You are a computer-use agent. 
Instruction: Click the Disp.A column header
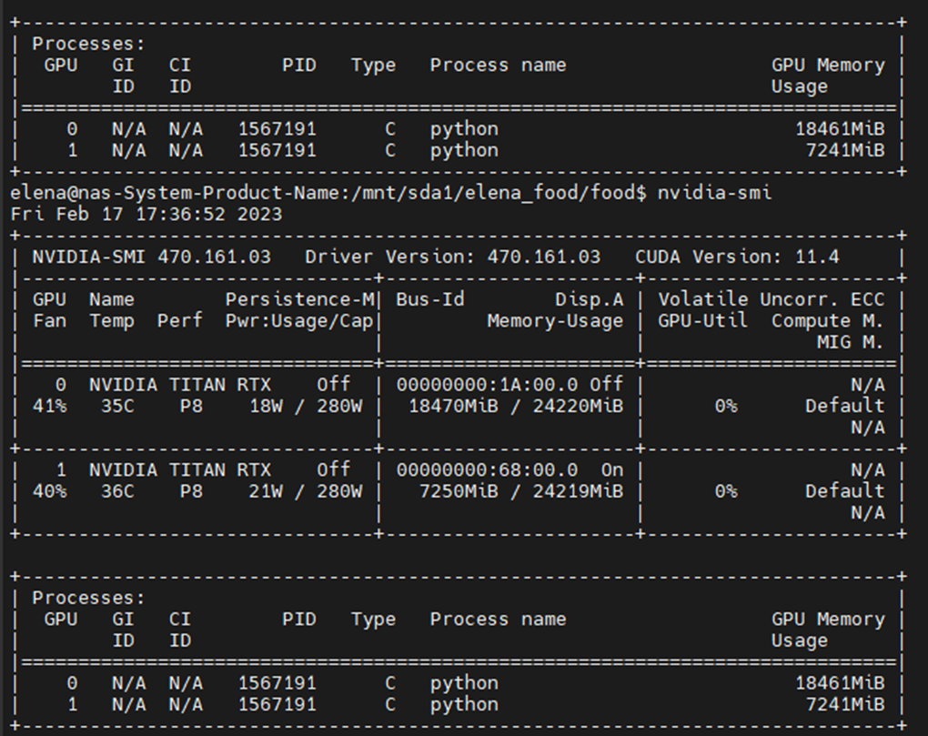point(589,299)
